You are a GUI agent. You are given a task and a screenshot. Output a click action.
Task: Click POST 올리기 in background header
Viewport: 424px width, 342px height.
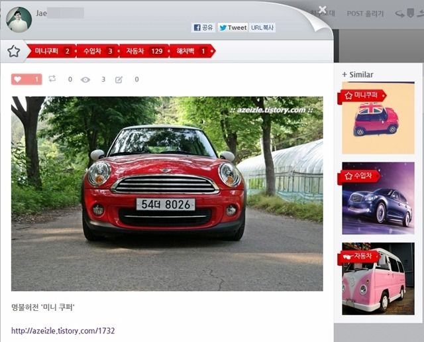[x=365, y=13]
